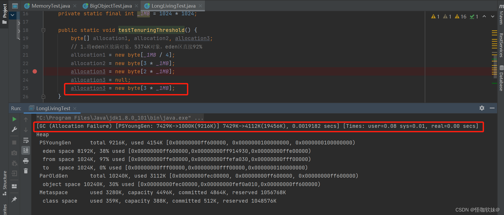Click the attach debugger bug icon
Screen dimensions: 504x215
point(14,163)
